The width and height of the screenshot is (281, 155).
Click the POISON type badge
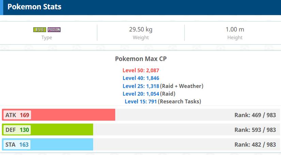[54, 30]
